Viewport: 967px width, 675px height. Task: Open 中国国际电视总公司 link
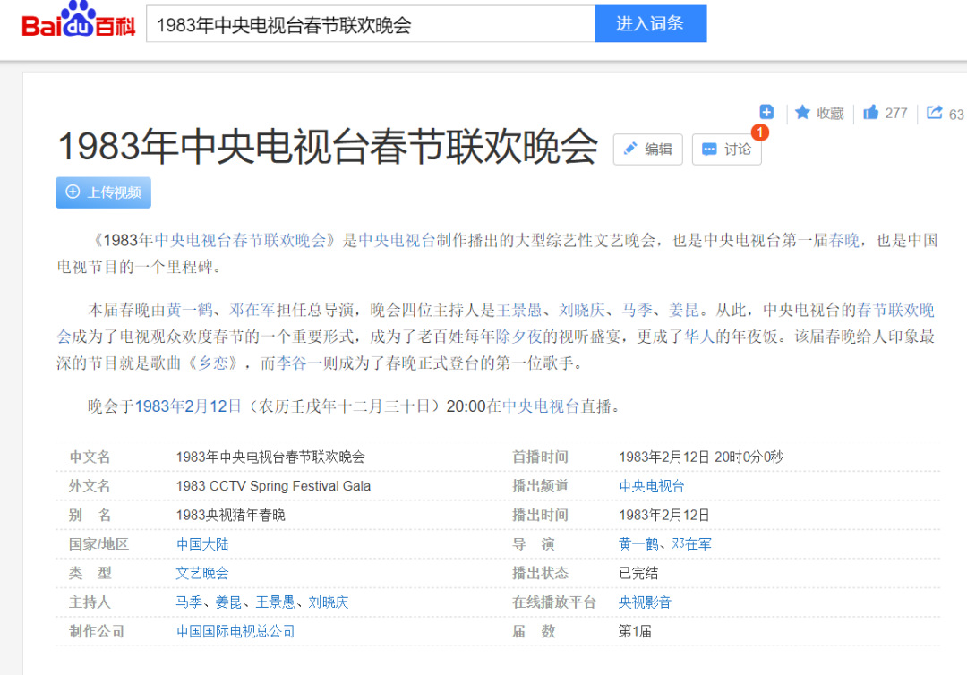click(235, 631)
